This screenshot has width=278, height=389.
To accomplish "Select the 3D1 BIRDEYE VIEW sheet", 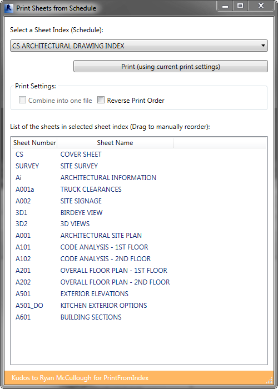I will click(x=139, y=213).
